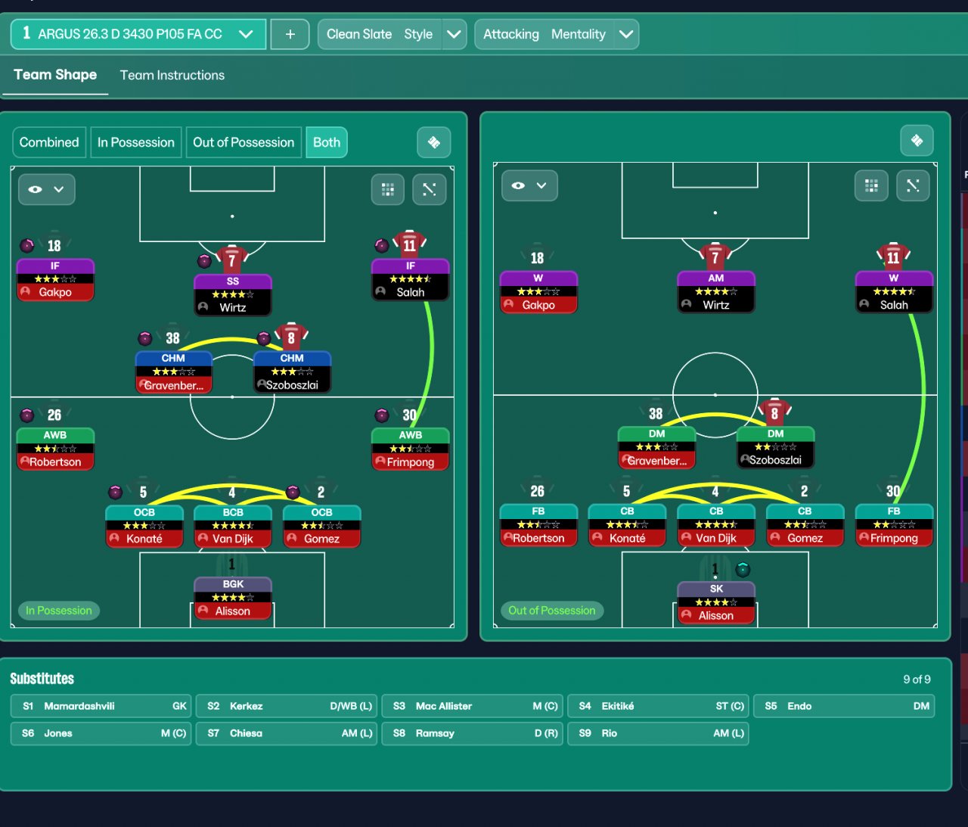Screen dimensions: 968x827
Task: Select Robertson FB role card
Action: (538, 525)
